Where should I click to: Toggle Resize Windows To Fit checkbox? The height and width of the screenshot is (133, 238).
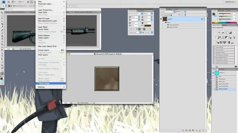[14, 6]
